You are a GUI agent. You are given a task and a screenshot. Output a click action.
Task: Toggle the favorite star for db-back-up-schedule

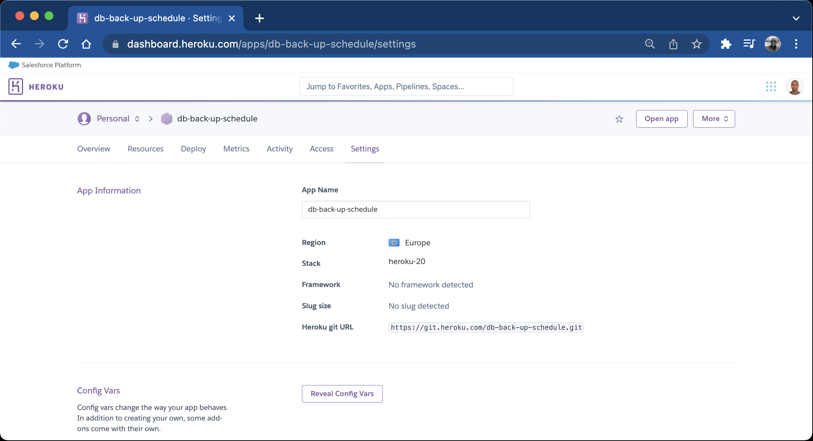[x=619, y=119]
